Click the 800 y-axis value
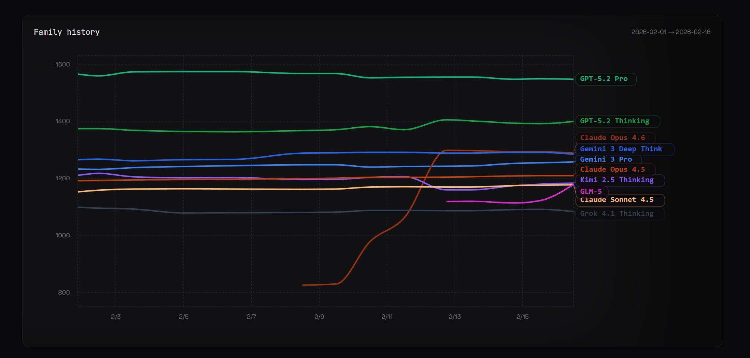This screenshot has width=750, height=358. tap(64, 292)
